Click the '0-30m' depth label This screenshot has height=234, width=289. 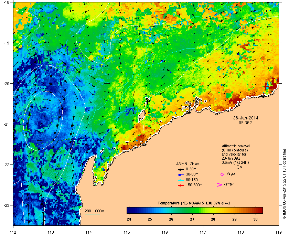(x=191, y=169)
